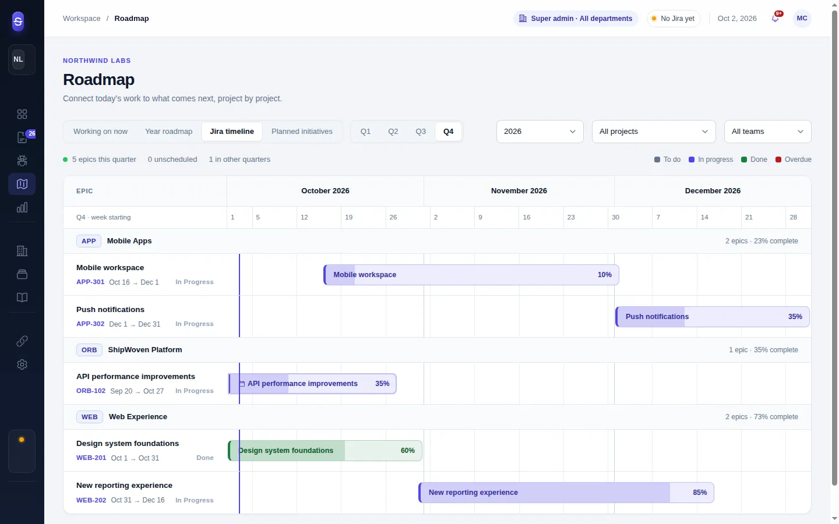839x524 pixels.
Task: Click the November 2026 month header
Action: [519, 191]
